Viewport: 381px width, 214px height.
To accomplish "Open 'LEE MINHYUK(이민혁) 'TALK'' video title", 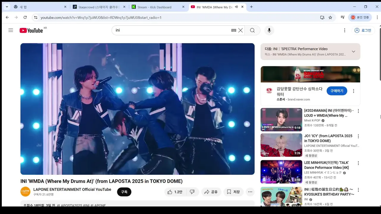I will (x=327, y=165).
